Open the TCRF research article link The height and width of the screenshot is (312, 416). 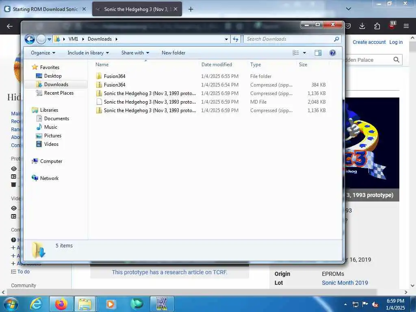tap(169, 272)
